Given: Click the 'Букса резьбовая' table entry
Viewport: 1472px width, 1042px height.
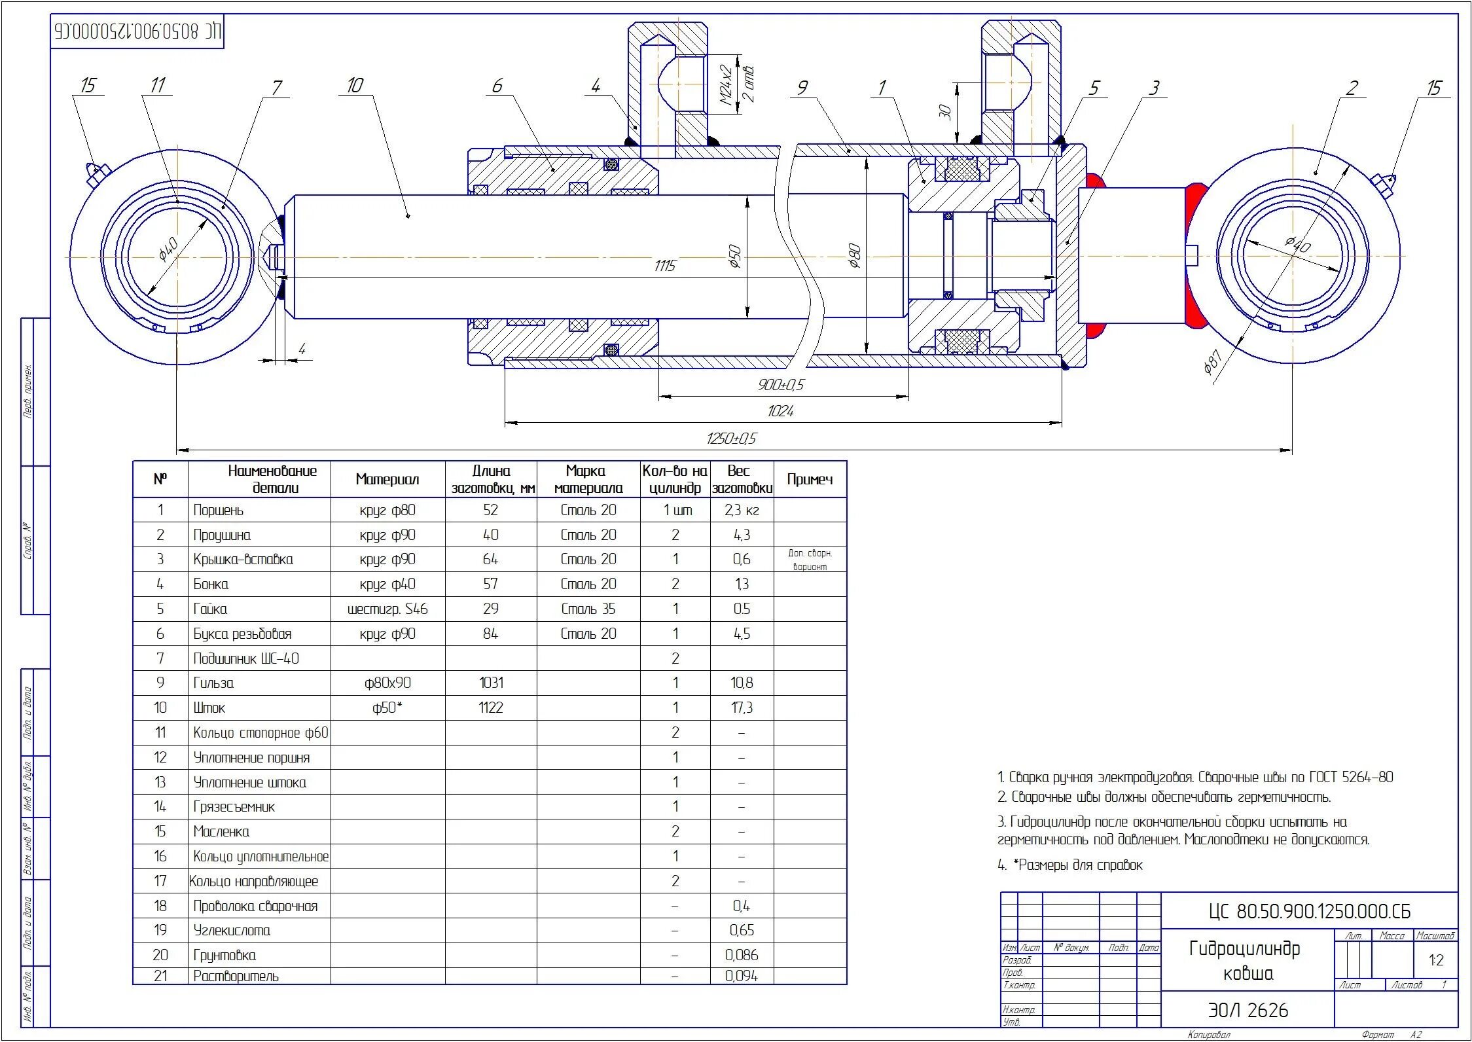Looking at the screenshot, I should coord(242,634).
